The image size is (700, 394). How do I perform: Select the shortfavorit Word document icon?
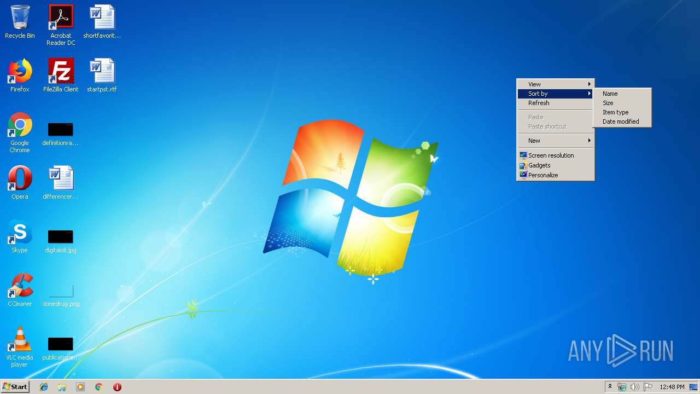(x=102, y=22)
